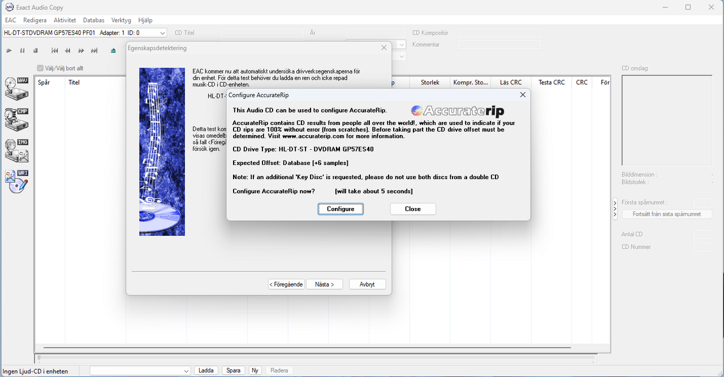724x377 pixels.
Task: Click the CD Titel input field
Action: [x=262, y=33]
